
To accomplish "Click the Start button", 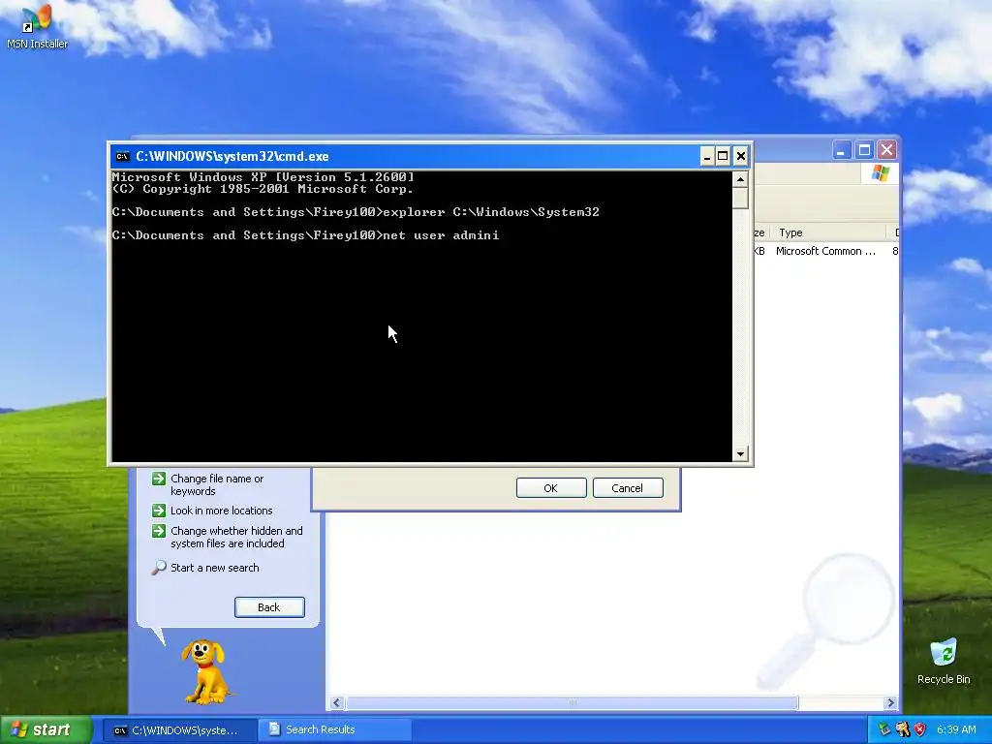I will (x=46, y=729).
